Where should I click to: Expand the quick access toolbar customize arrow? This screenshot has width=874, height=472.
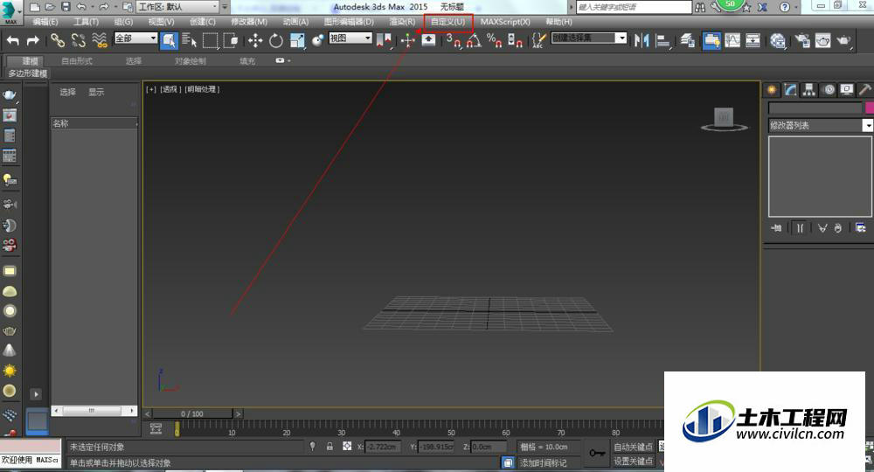pos(225,7)
